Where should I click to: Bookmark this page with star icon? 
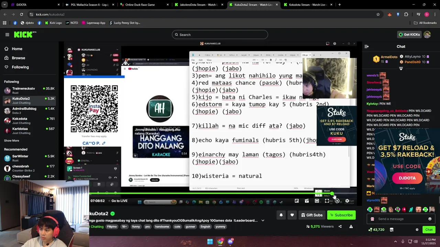[378, 14]
